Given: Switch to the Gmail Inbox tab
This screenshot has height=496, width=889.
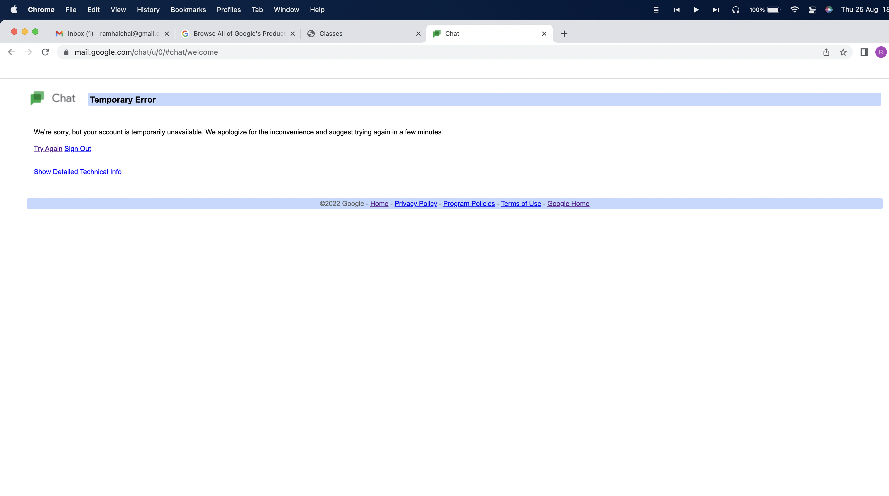Looking at the screenshot, I should (x=111, y=33).
